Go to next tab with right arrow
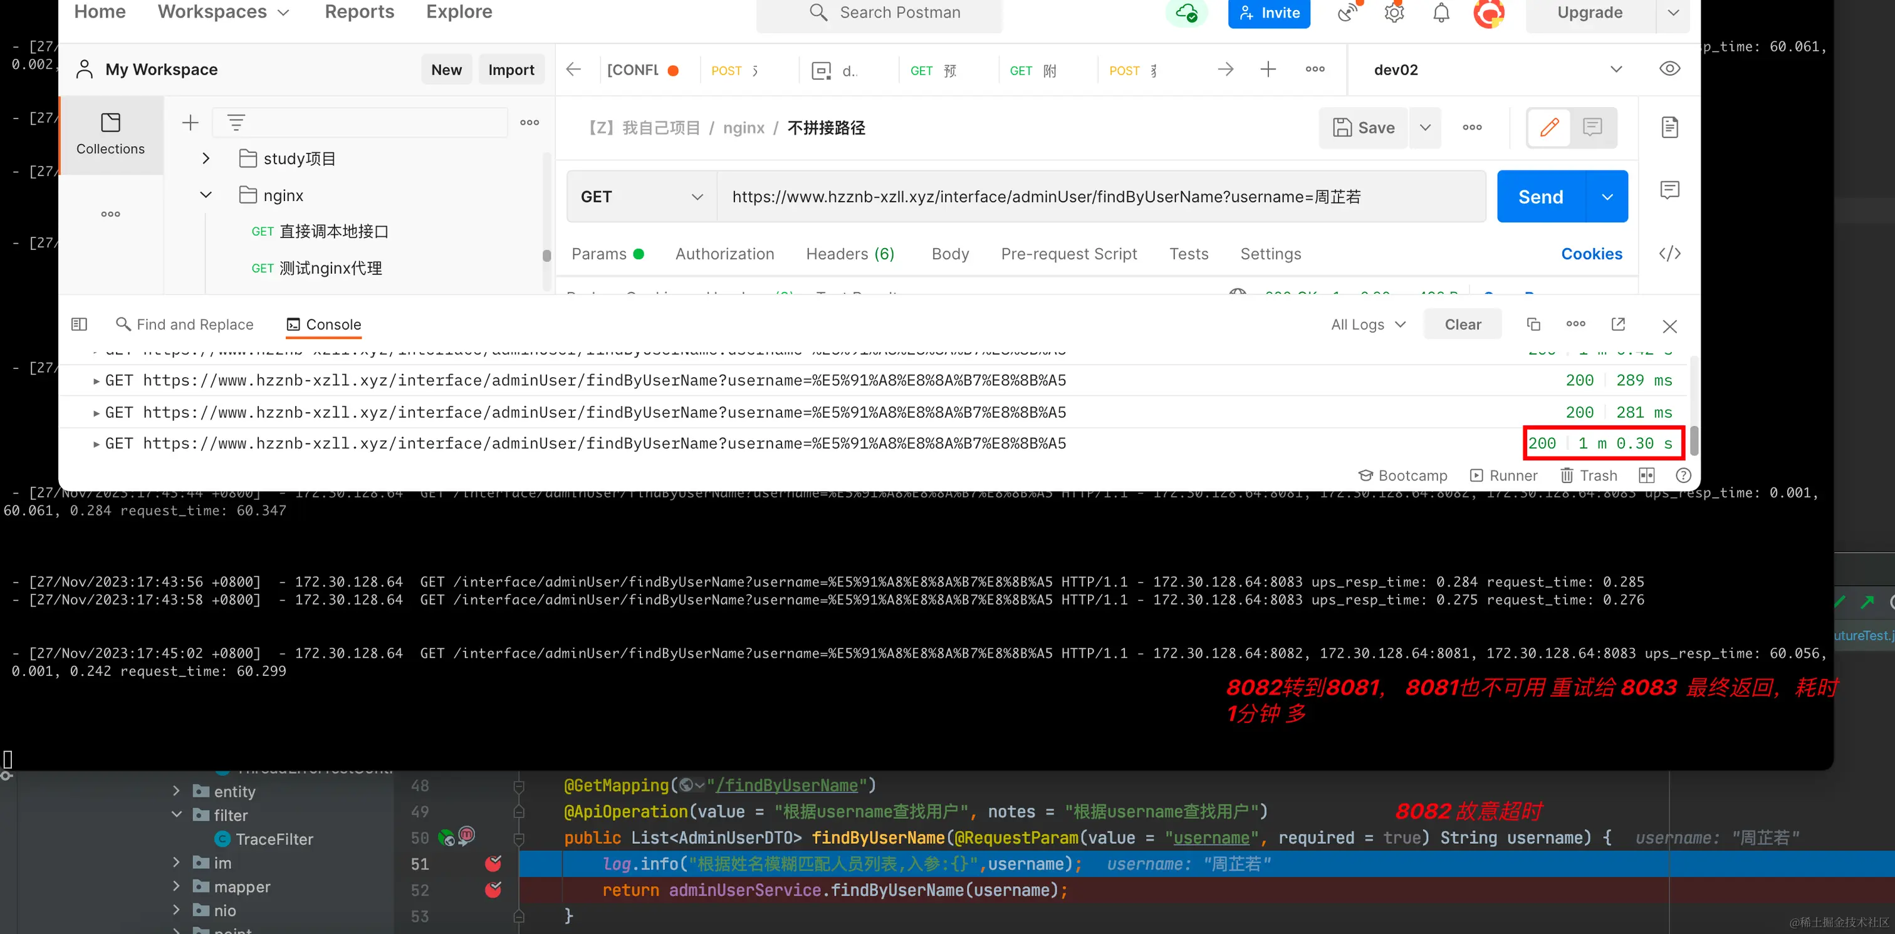 1226,70
